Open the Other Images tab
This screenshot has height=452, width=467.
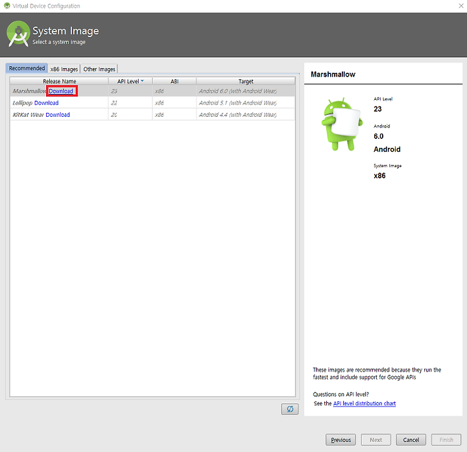click(99, 69)
